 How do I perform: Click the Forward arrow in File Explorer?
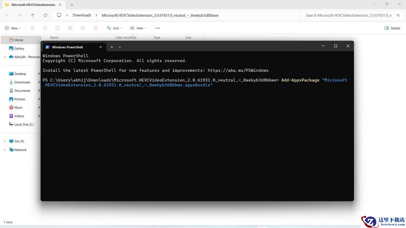[x=20, y=15]
